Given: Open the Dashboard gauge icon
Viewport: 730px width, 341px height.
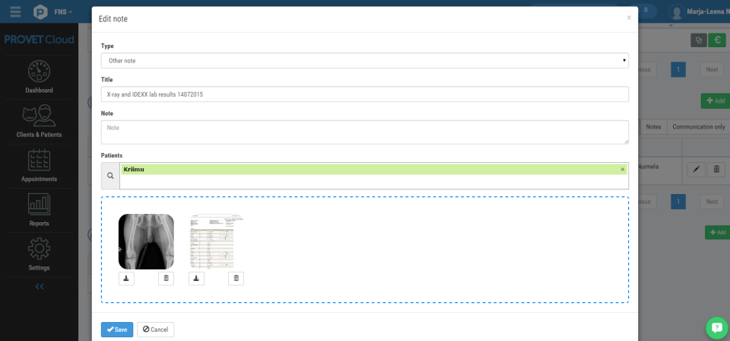Looking at the screenshot, I should 39,72.
